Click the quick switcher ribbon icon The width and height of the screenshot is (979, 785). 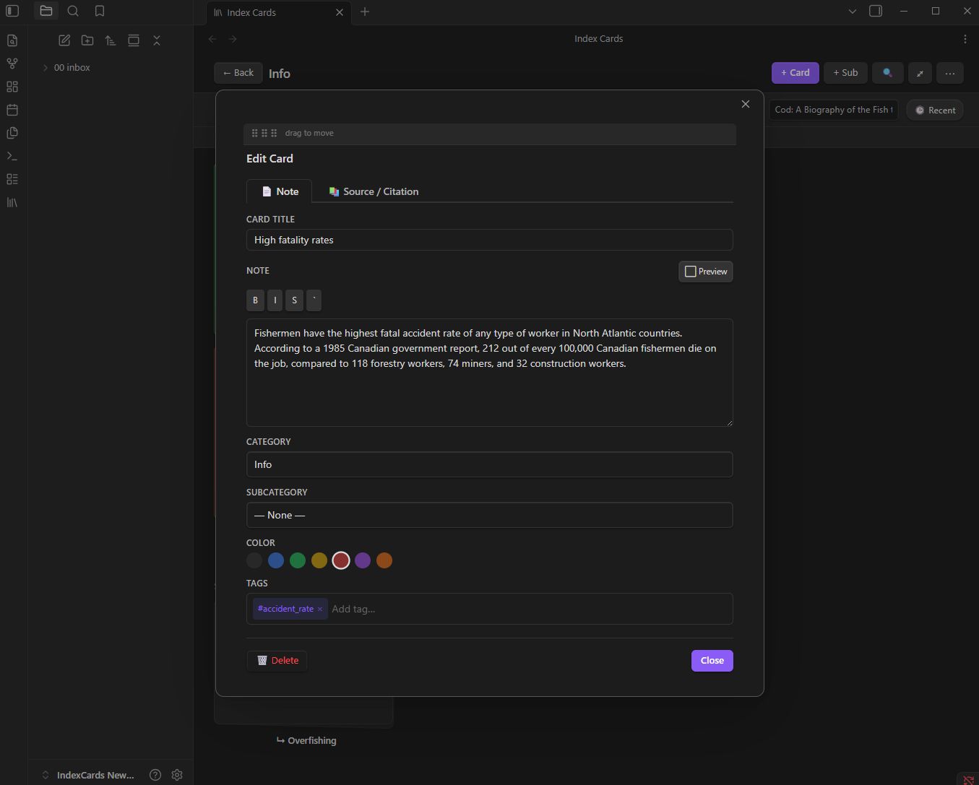pos(12,40)
